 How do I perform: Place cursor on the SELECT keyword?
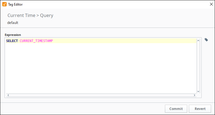click(12, 41)
